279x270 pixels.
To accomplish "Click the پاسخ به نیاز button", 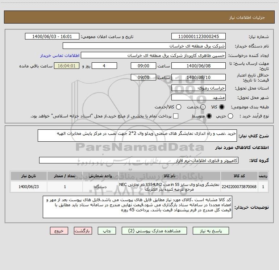I will point(211,230).
